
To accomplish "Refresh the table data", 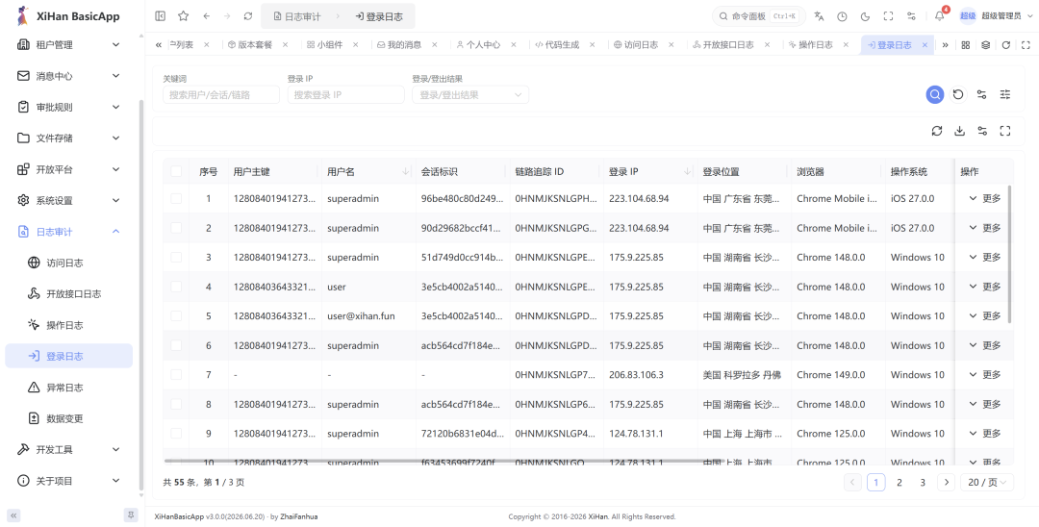I will point(936,131).
